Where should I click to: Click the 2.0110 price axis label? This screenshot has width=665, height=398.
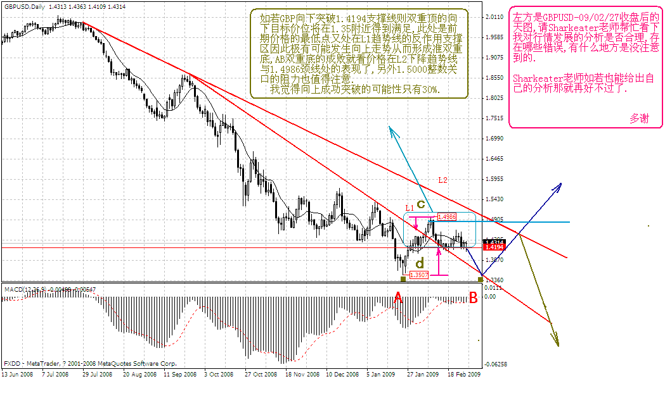[x=494, y=17]
